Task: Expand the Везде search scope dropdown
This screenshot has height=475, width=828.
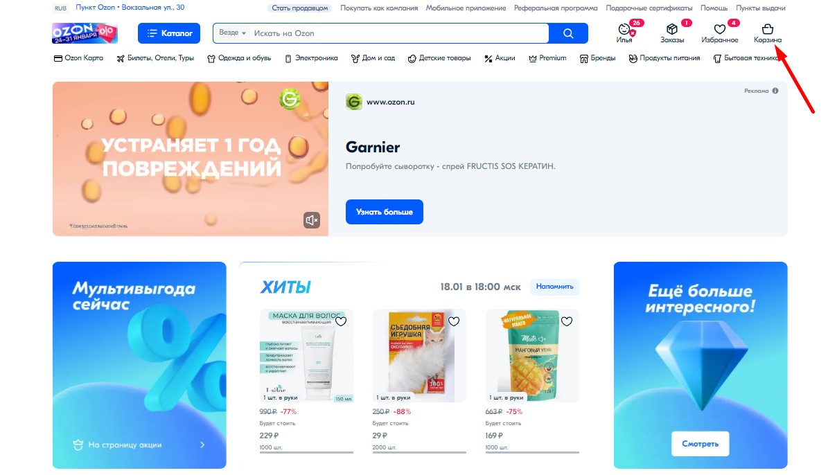Action: 232,33
